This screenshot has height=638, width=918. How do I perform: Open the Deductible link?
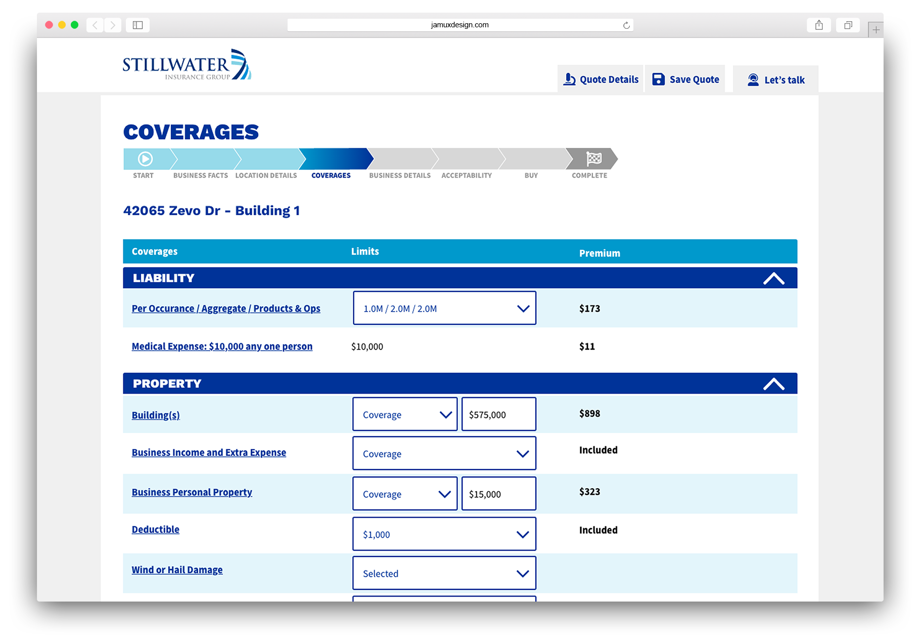(155, 530)
